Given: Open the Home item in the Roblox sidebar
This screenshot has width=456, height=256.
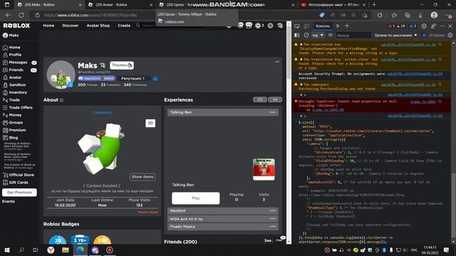Looking at the screenshot, I should tap(11, 48).
